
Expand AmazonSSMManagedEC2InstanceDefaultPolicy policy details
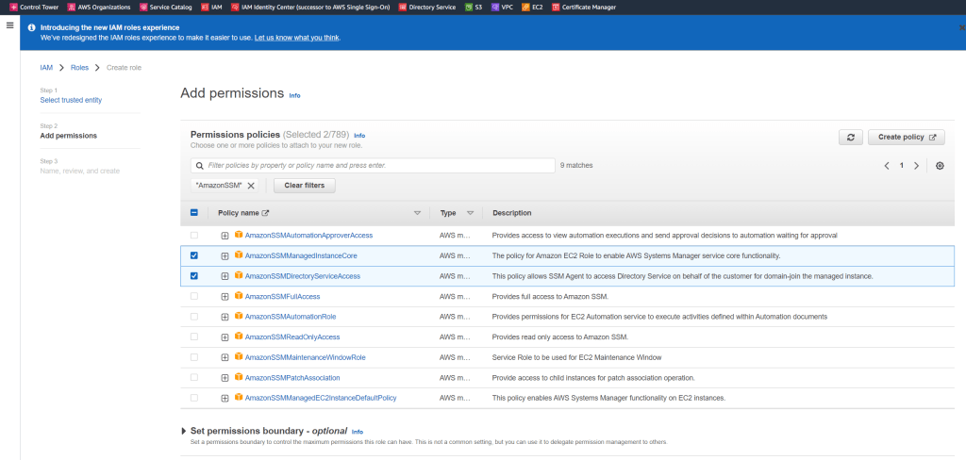click(225, 399)
